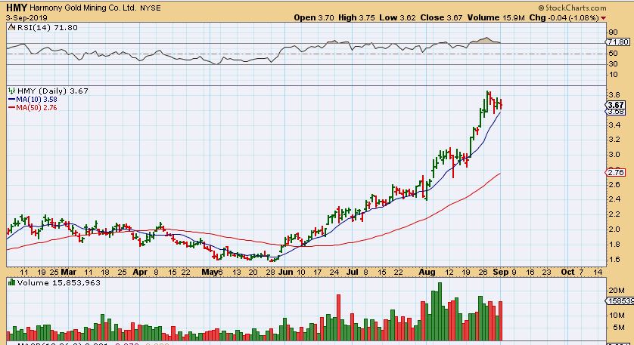Open the StockCharts.com credit link

point(572,8)
